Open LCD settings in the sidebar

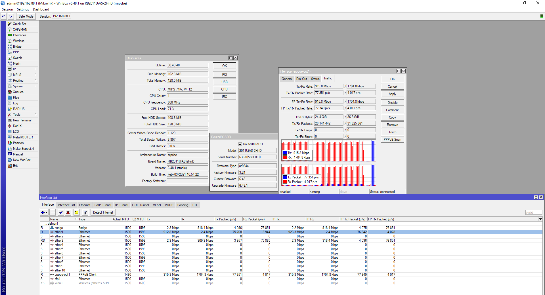click(16, 132)
